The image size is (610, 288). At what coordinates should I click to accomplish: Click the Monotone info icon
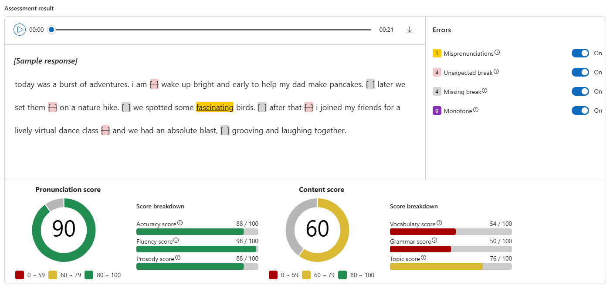pos(476,110)
